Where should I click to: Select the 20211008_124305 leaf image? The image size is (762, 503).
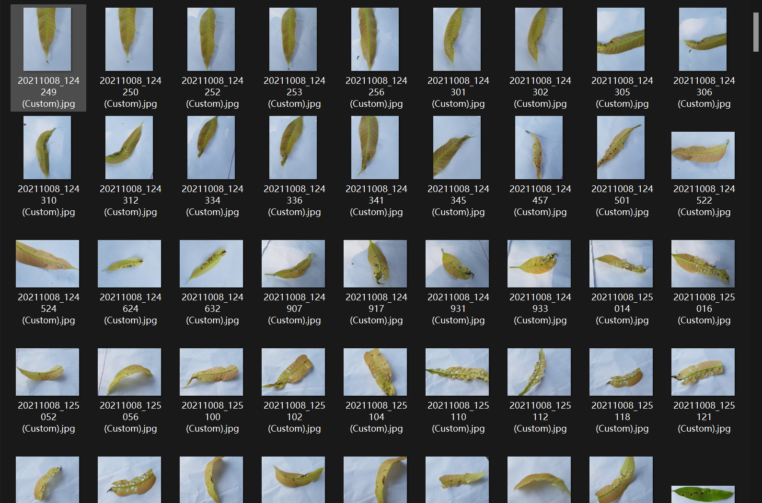click(x=621, y=39)
